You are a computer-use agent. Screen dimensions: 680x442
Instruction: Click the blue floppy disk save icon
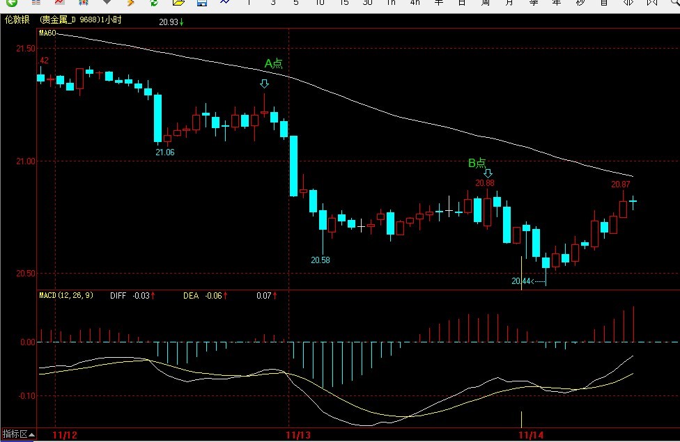pyautogui.click(x=201, y=3)
